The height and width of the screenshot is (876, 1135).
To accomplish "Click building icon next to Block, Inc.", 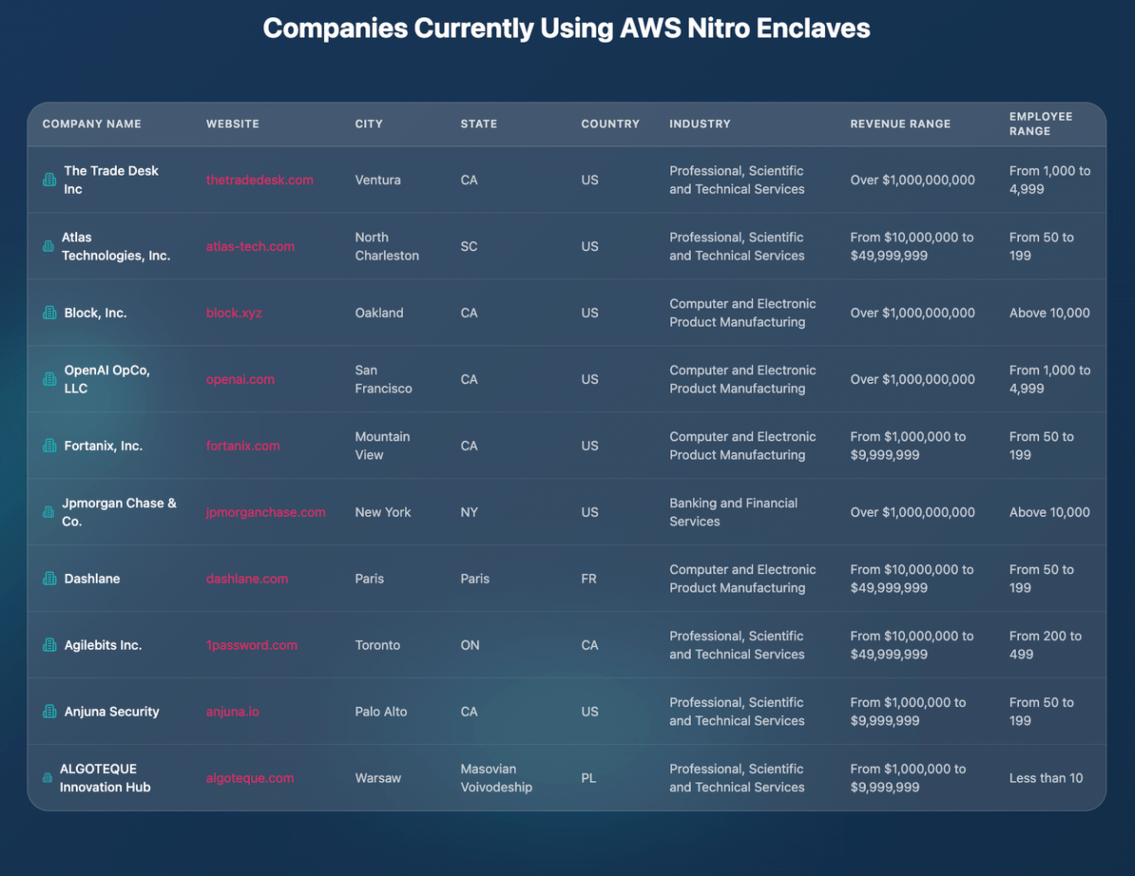I will tap(49, 313).
